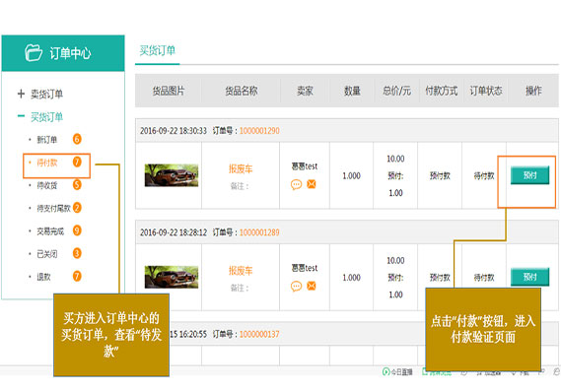561x392 pixels.
Task: Open order number 1000000137 link
Action: pyautogui.click(x=259, y=334)
